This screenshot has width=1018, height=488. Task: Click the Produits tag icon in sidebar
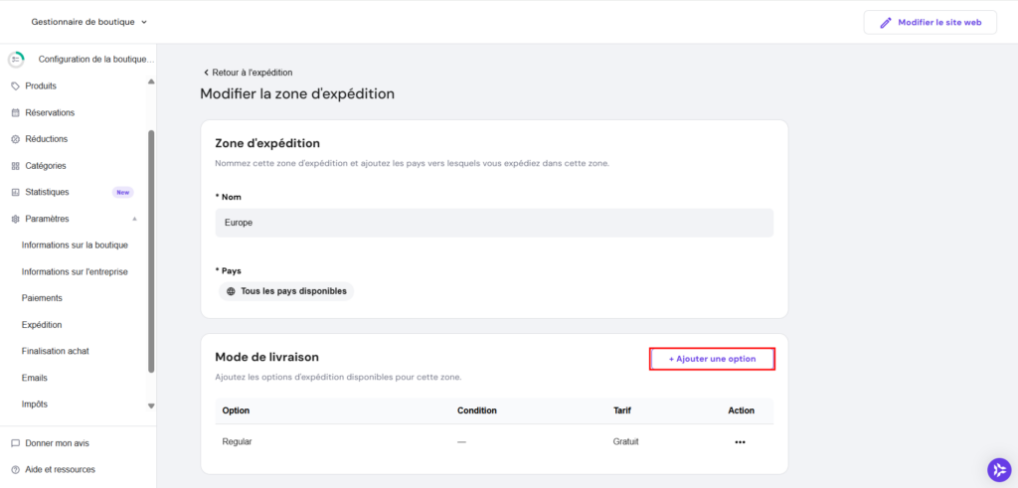[x=15, y=86]
